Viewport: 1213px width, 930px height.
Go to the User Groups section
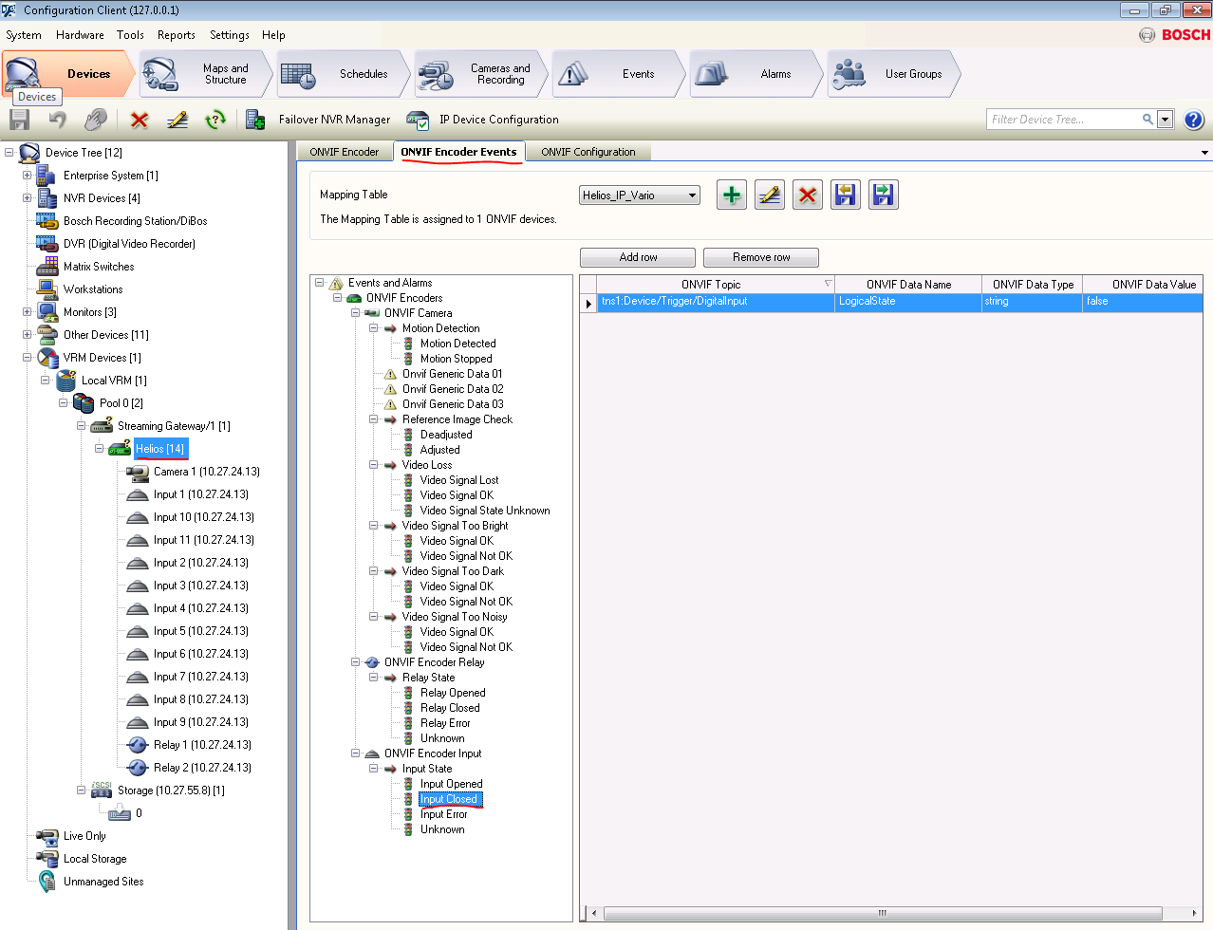click(892, 74)
